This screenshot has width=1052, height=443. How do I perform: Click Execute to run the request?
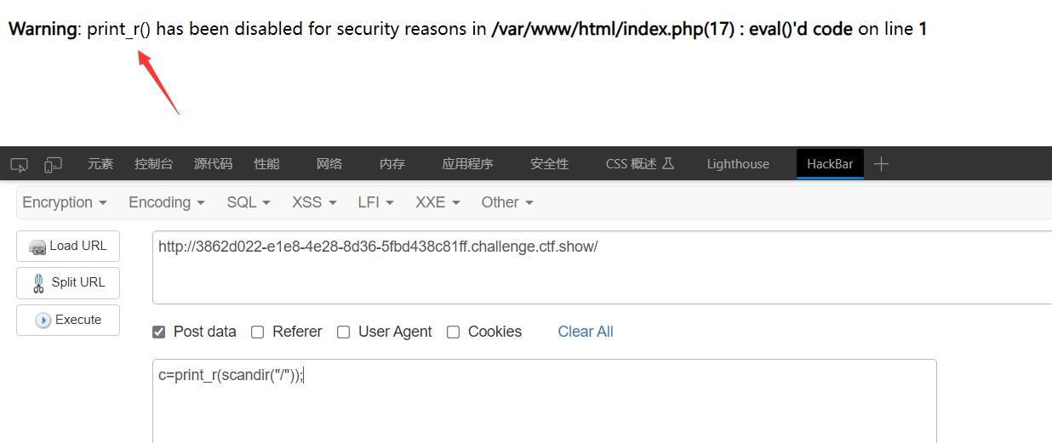point(68,320)
